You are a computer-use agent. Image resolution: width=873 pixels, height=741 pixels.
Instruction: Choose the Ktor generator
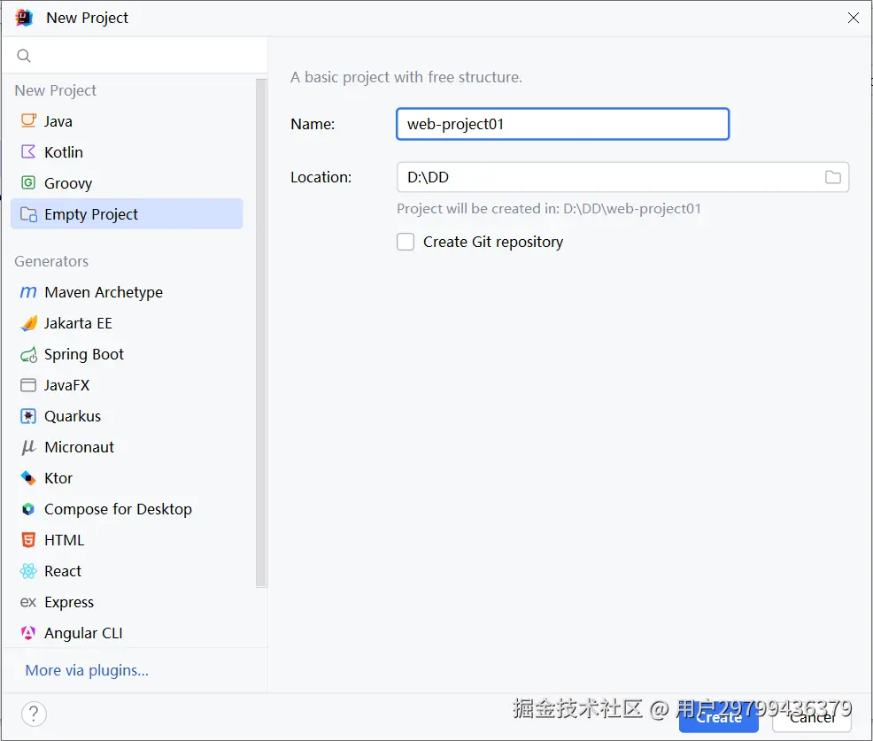point(127,478)
